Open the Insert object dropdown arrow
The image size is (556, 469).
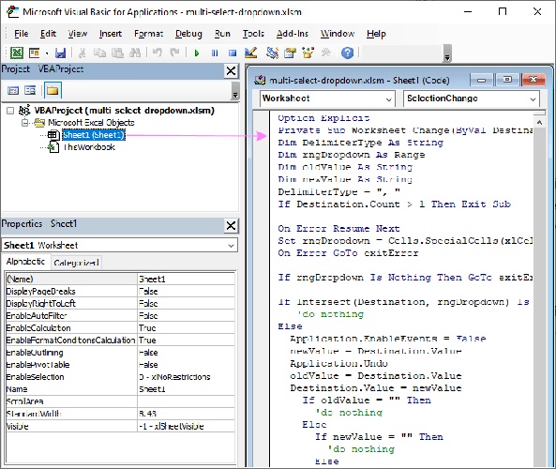pyautogui.click(x=47, y=53)
